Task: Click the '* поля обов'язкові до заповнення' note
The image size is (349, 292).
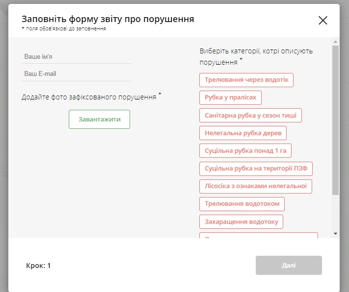Action: 64,29
